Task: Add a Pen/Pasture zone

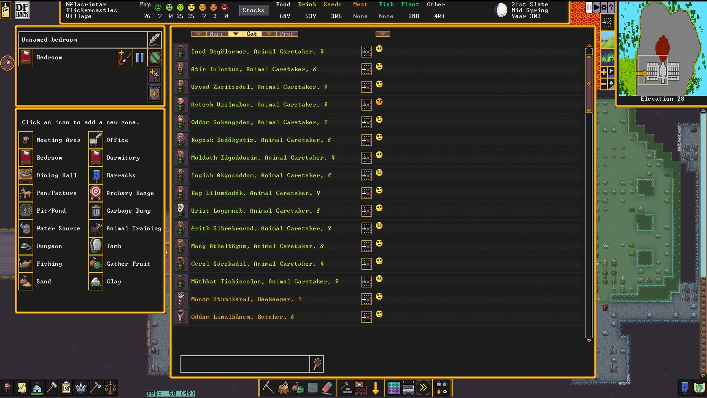Action: [x=26, y=193]
